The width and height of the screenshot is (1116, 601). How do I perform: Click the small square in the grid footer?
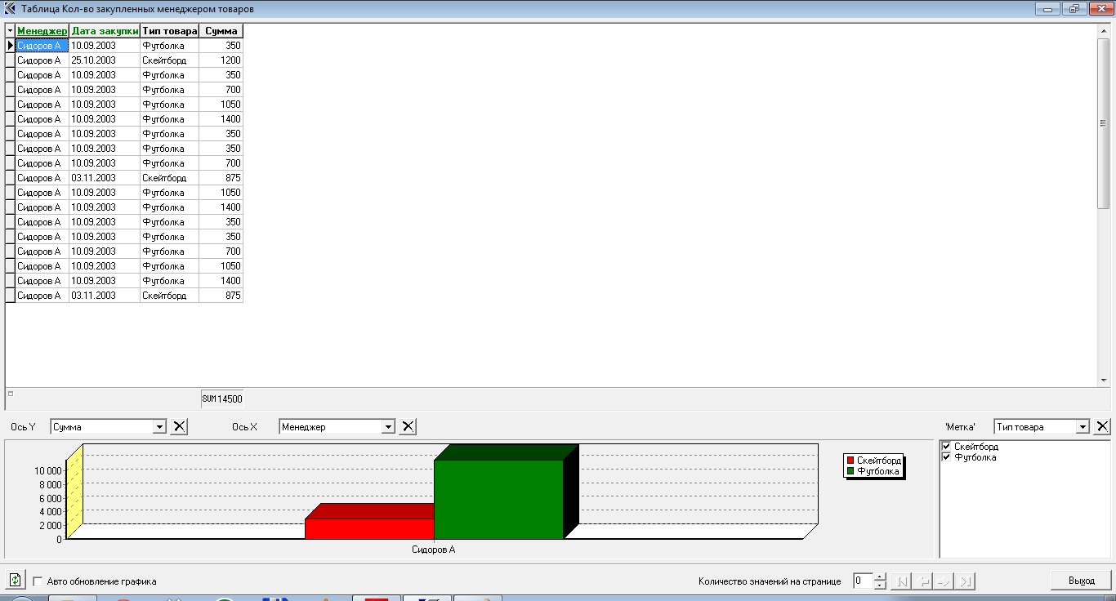pyautogui.click(x=10, y=394)
